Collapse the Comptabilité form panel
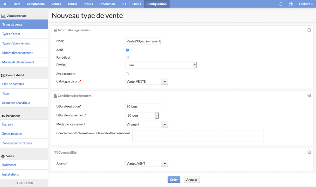The image size is (316, 187). [309, 152]
